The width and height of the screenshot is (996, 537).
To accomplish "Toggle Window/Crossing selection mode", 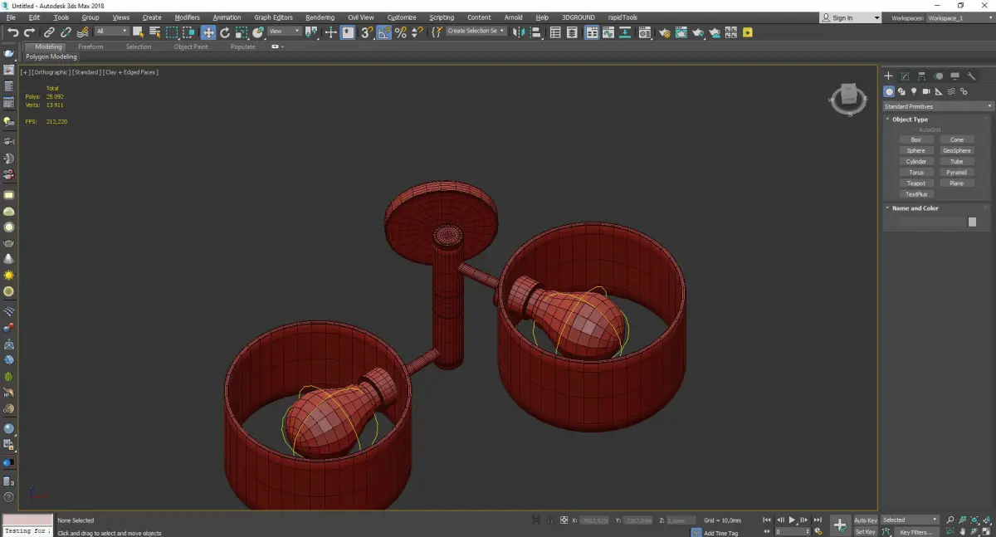I will [188, 32].
